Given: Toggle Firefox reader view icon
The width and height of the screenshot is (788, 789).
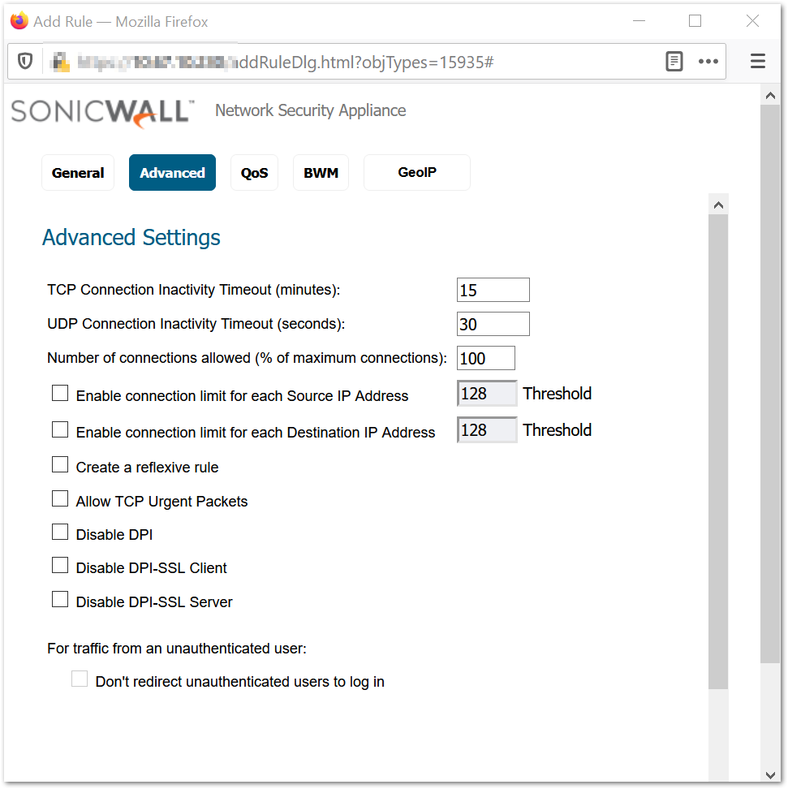Looking at the screenshot, I should pos(674,62).
